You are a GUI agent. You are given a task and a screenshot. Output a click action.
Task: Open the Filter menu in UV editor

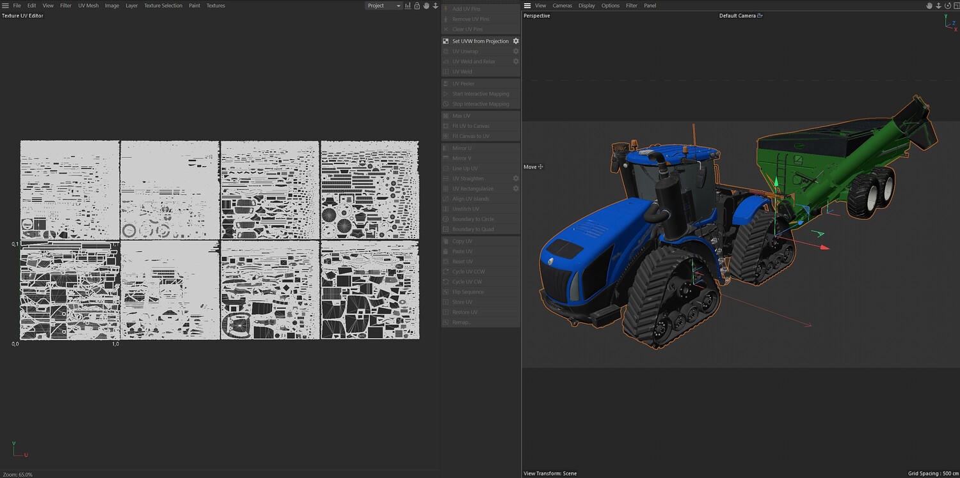point(66,6)
